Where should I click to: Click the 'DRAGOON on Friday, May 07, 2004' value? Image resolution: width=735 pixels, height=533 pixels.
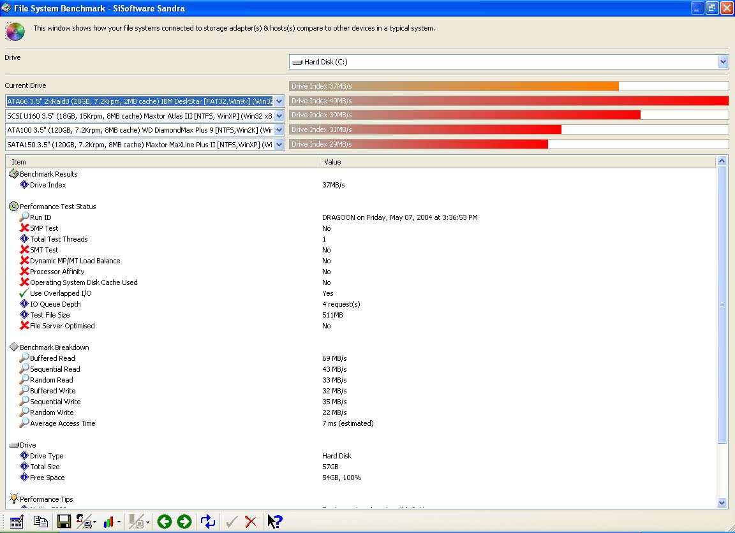click(x=400, y=217)
